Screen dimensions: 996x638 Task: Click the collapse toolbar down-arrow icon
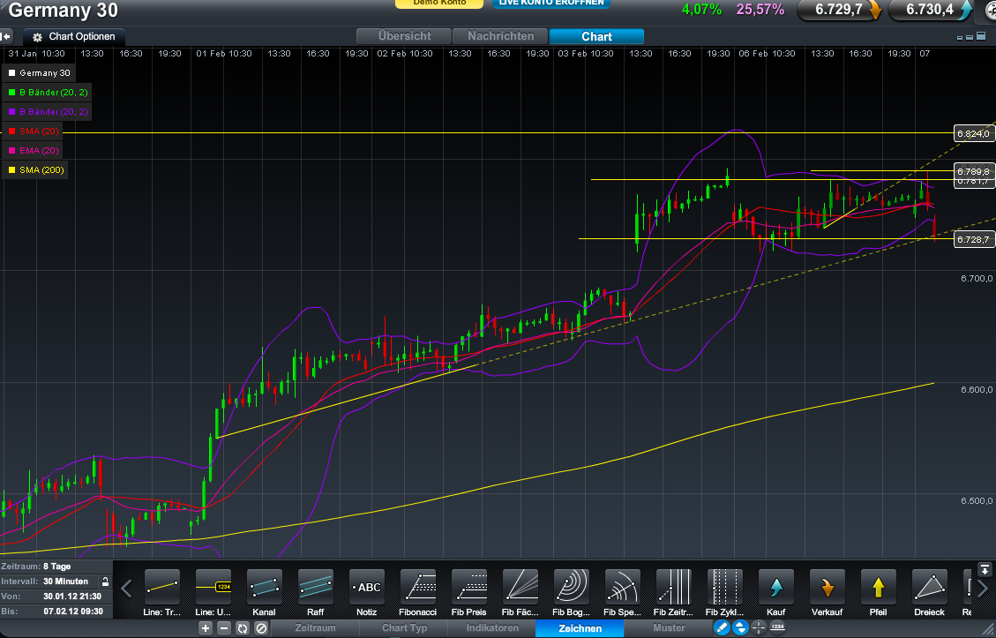tap(985, 569)
